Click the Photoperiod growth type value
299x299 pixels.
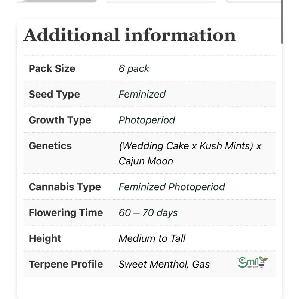(147, 120)
